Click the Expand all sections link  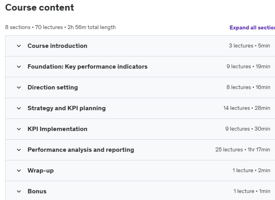click(x=252, y=27)
